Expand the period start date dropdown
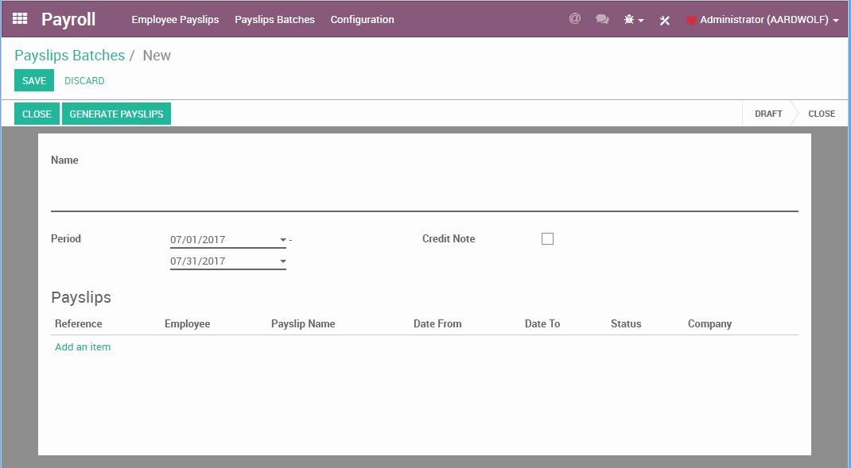Screen dimensions: 851x468 tap(282, 239)
